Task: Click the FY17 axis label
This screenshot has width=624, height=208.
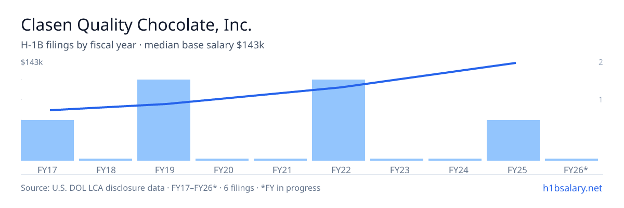Action: tap(47, 170)
